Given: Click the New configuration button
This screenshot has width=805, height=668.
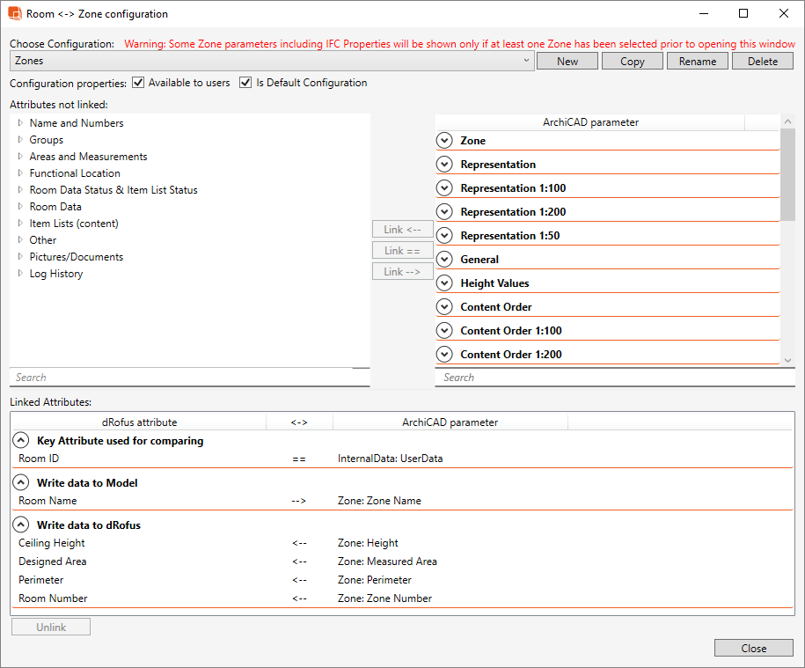Looking at the screenshot, I should 567,62.
